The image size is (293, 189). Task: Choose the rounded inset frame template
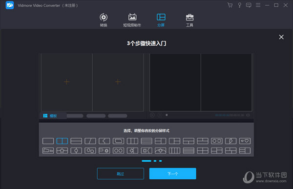point(118,141)
